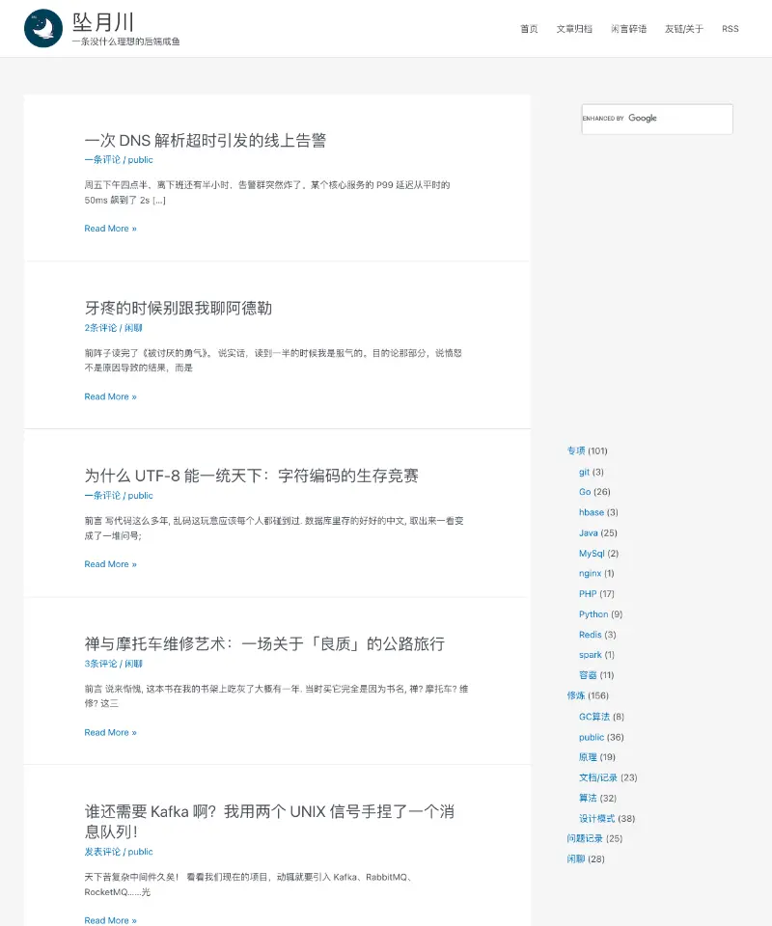Open GC算法 category in sidebar
The width and height of the screenshot is (772, 926).
coord(594,717)
